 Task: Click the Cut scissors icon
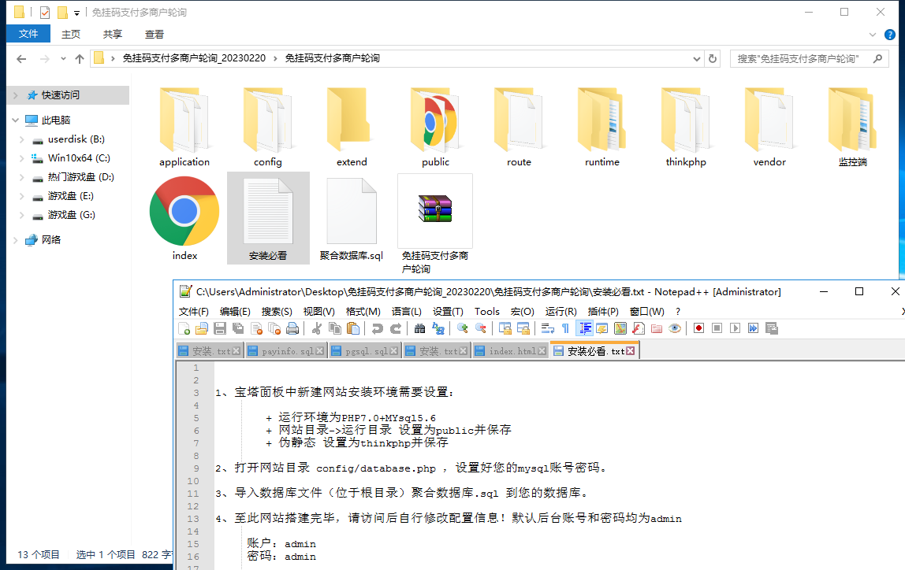[317, 328]
